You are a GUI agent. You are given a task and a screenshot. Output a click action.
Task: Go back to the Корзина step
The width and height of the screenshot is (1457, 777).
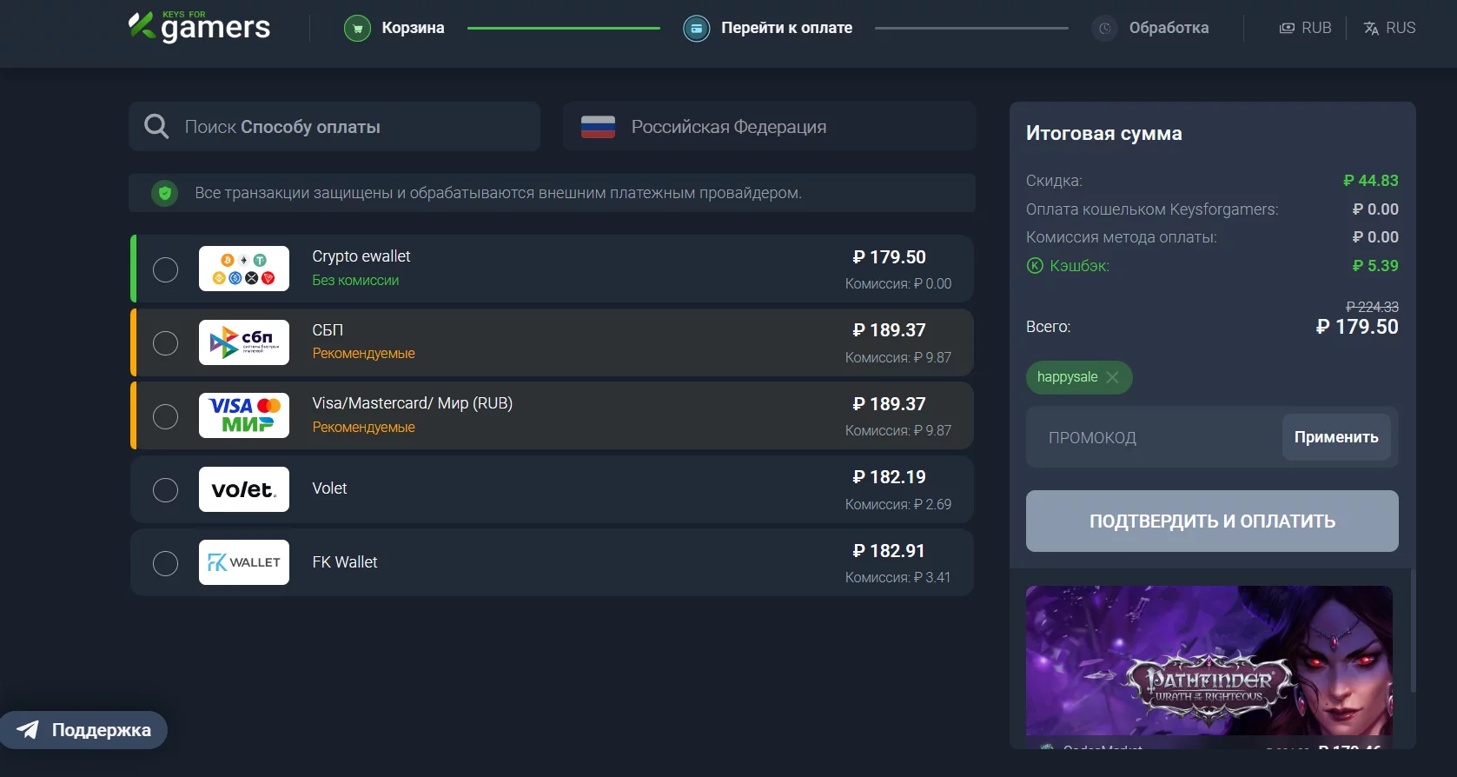click(413, 28)
